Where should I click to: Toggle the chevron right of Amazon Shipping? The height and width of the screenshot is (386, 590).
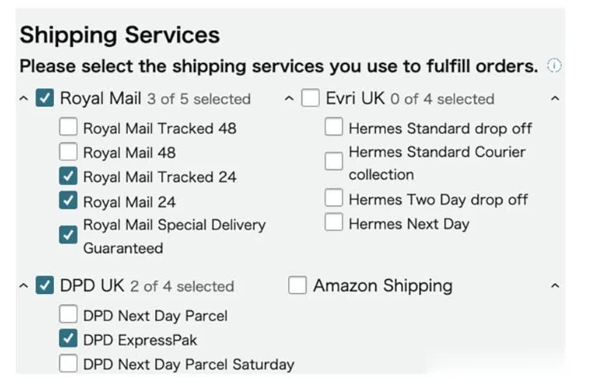[555, 286]
